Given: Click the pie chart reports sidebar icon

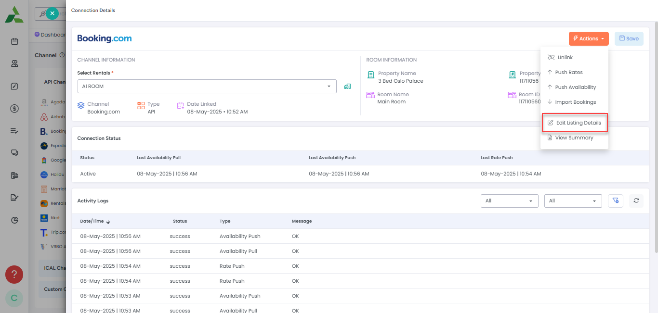Looking at the screenshot, I should click(14, 220).
